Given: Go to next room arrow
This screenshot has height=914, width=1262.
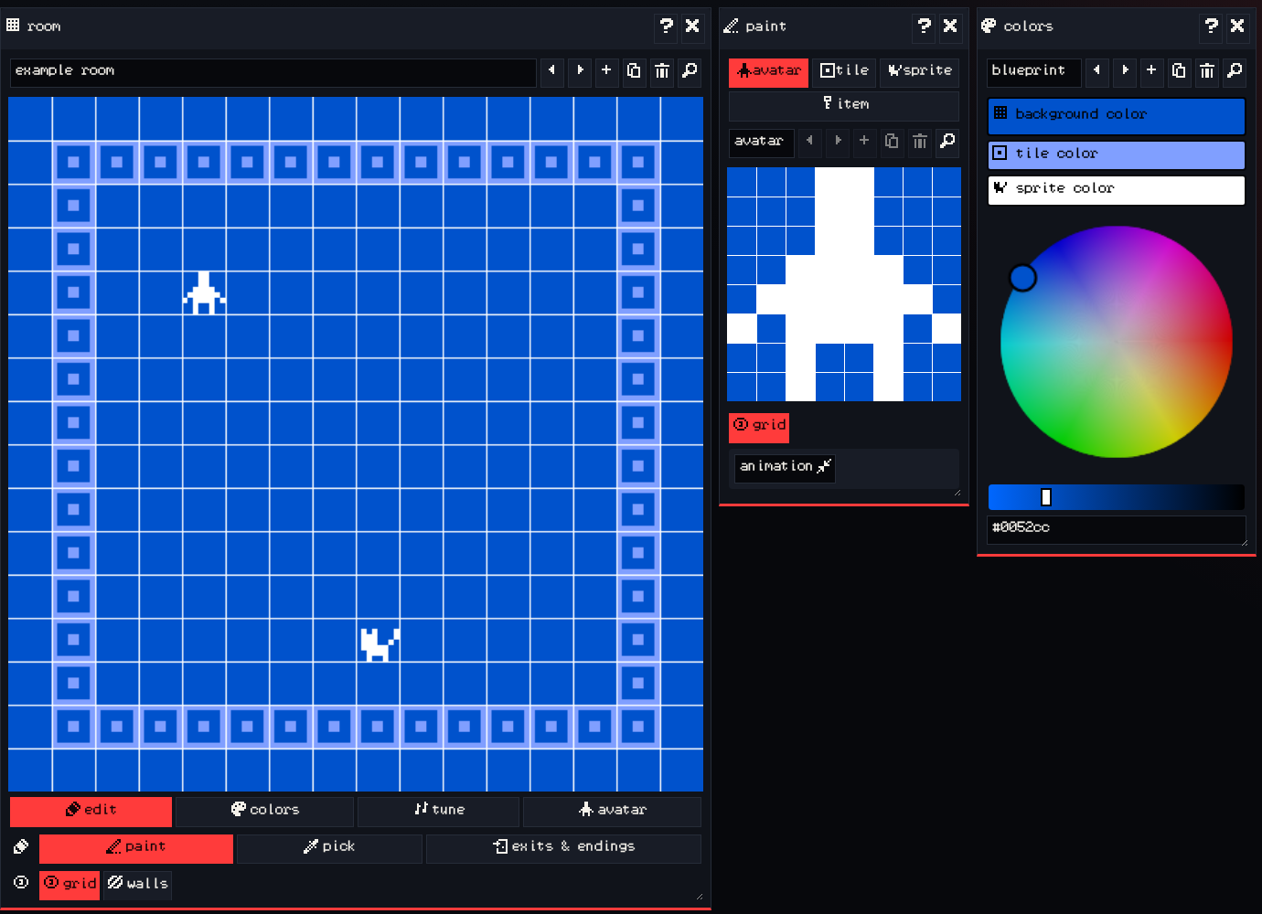Looking at the screenshot, I should click(x=580, y=71).
